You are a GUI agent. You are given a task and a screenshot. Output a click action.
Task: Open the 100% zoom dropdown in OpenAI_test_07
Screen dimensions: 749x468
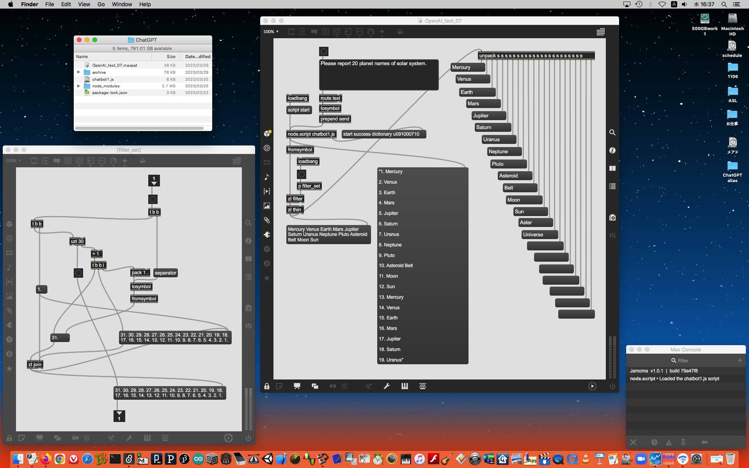click(271, 32)
